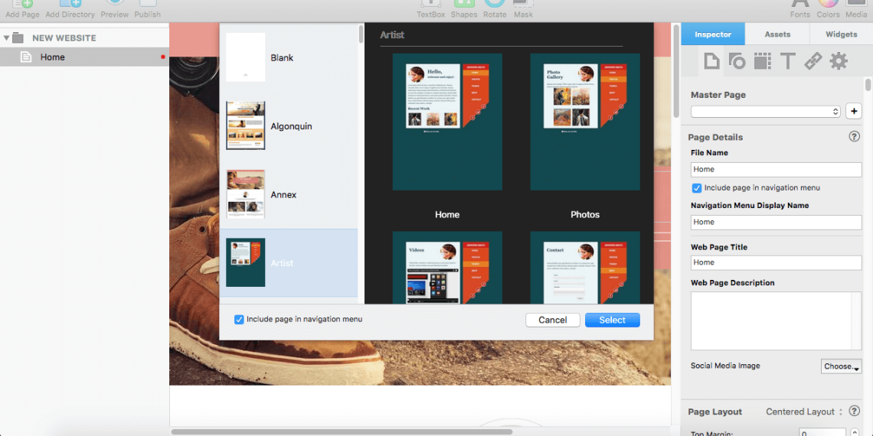Select the shape style inspector icon
The image size is (873, 436).
pyautogui.click(x=737, y=61)
